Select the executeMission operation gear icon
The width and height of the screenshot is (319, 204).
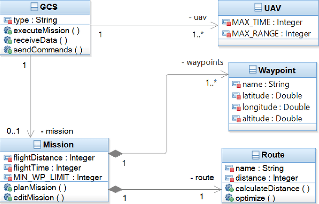(x=7, y=31)
